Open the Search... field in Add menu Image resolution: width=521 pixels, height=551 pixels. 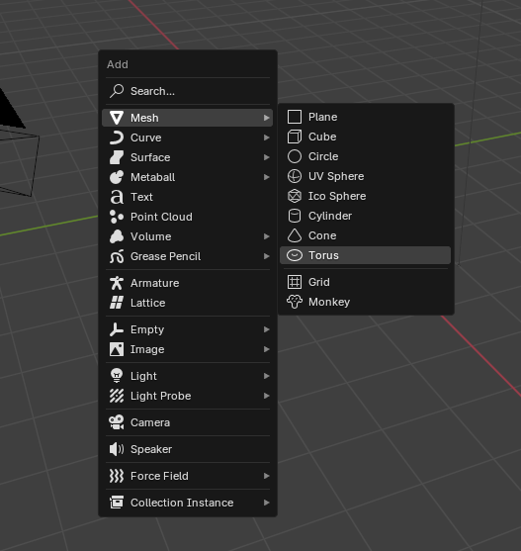pyautogui.click(x=188, y=91)
